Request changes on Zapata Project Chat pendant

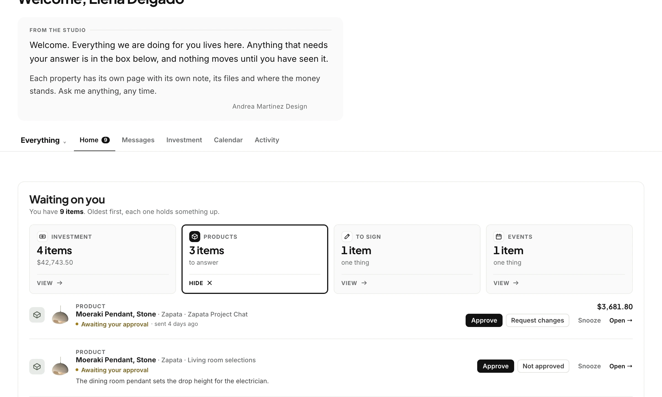point(537,320)
